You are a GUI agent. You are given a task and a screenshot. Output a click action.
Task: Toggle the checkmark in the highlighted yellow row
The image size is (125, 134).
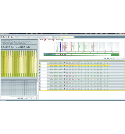[65, 65]
